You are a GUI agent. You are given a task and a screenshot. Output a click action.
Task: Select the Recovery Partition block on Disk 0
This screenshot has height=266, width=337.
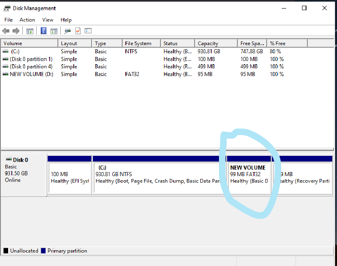(302, 175)
